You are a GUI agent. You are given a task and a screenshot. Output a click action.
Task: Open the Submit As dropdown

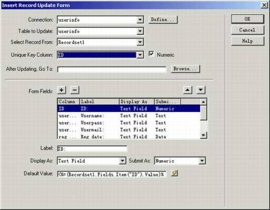point(202,161)
